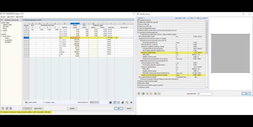
Task: Click column F header 'Nutná výztuž'
Action: pyautogui.click(x=75, y=26)
